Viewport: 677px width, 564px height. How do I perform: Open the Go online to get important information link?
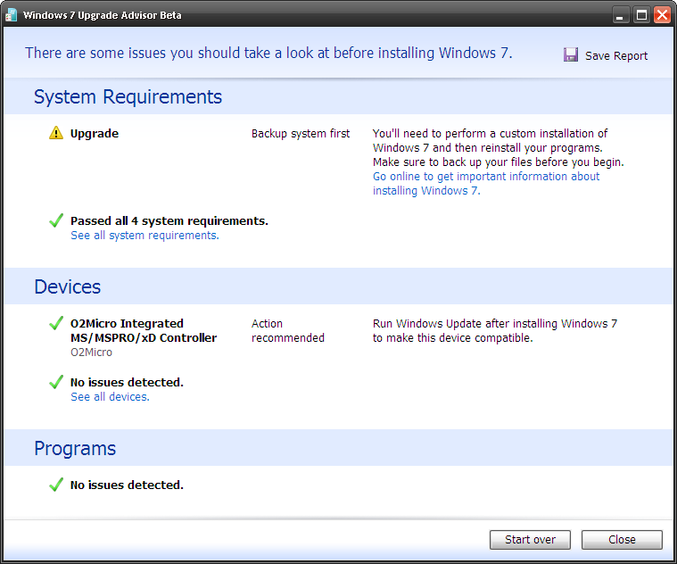[486, 184]
